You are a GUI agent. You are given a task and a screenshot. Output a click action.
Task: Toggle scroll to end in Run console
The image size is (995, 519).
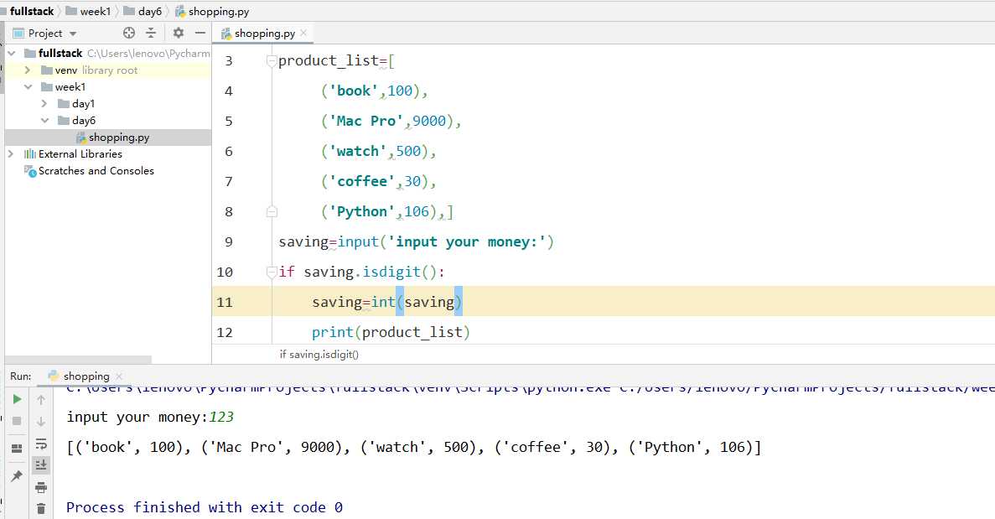click(41, 465)
